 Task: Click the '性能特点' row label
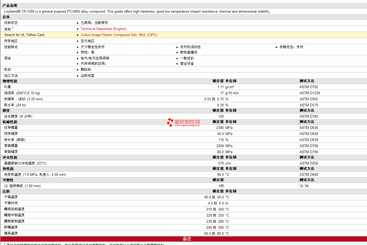(11, 47)
